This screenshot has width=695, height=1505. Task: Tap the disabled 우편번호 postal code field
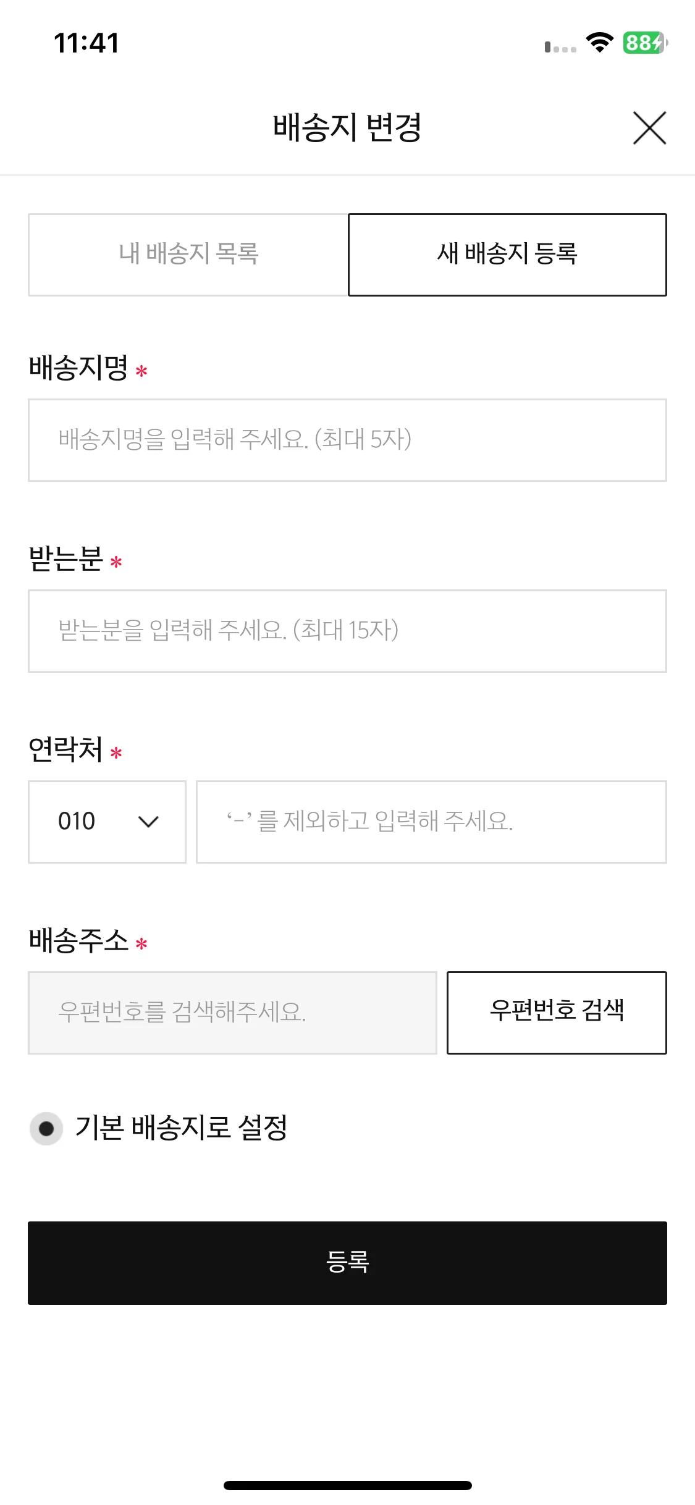click(x=232, y=1013)
